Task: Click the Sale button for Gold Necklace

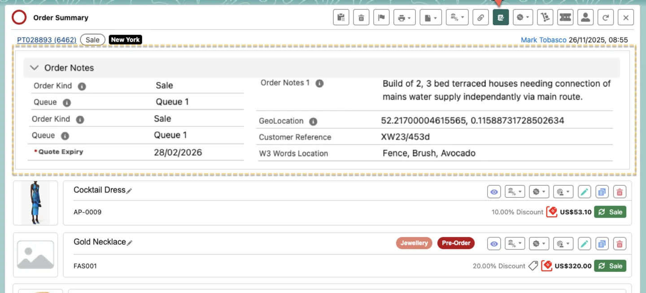Action: [610, 266]
